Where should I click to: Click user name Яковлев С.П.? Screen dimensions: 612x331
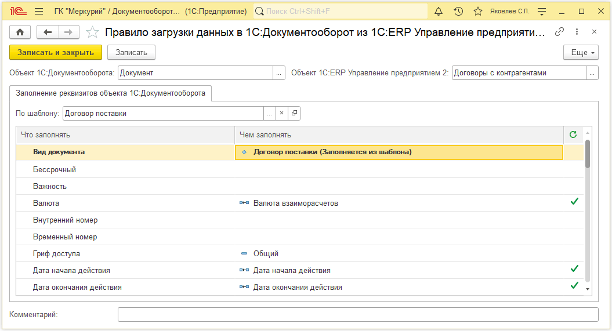[509, 12]
